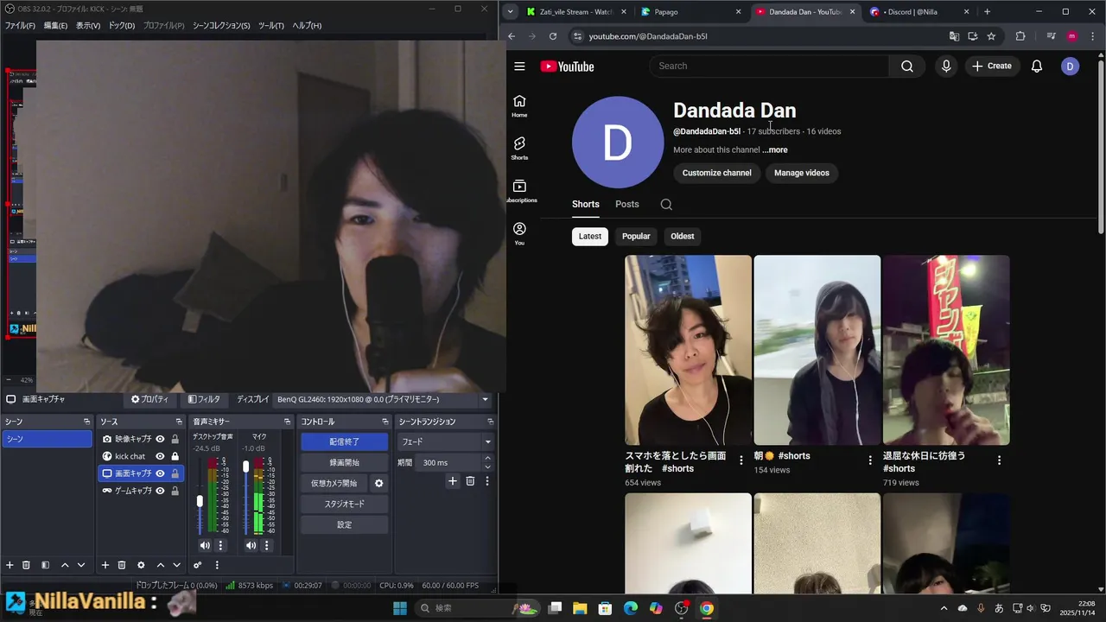Image resolution: width=1106 pixels, height=622 pixels.
Task: Delete selected scene with trash icon
Action: coord(27,565)
